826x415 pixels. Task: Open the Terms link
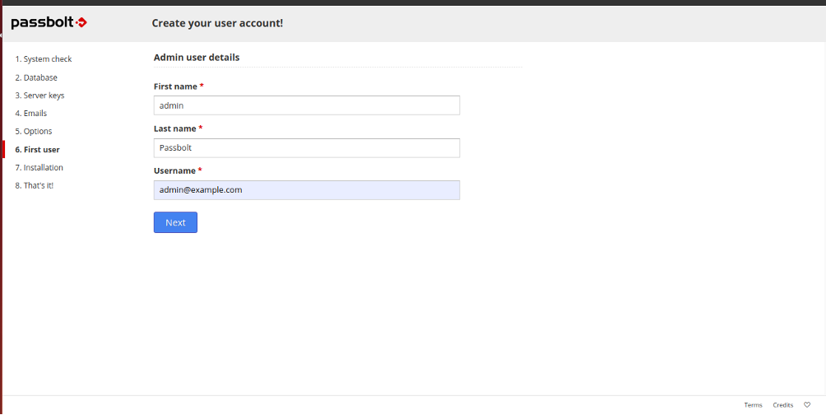[753, 405]
